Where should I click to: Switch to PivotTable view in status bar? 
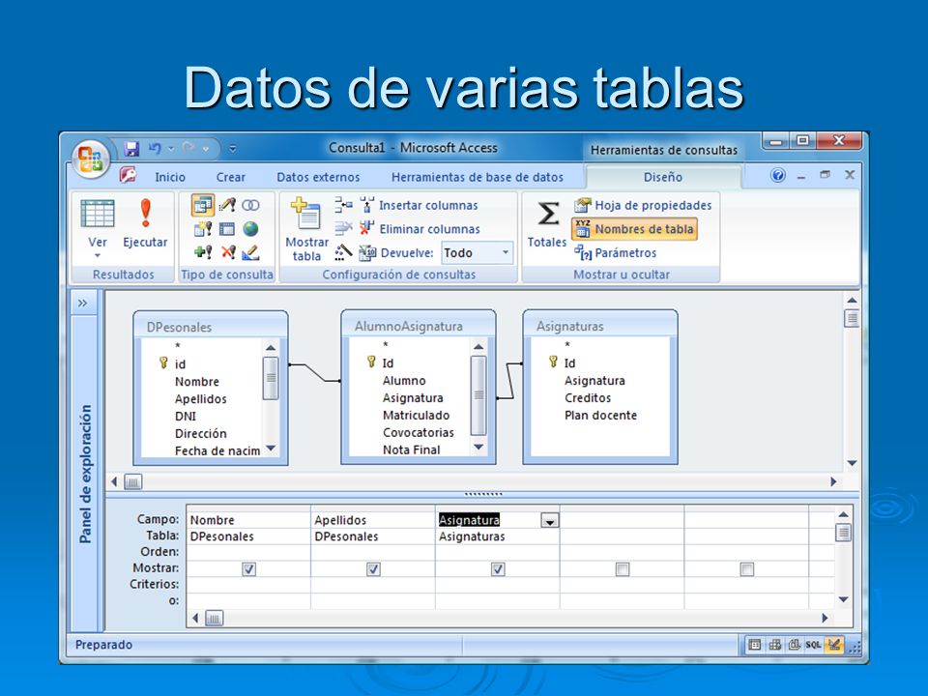(x=774, y=645)
